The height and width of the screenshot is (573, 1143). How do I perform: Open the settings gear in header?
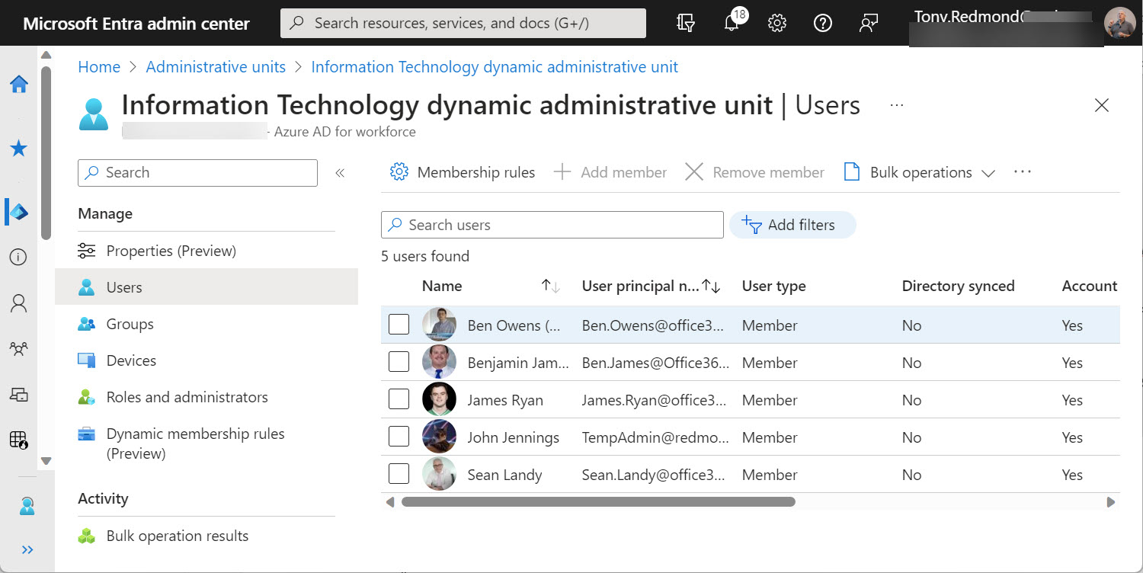[x=776, y=24]
